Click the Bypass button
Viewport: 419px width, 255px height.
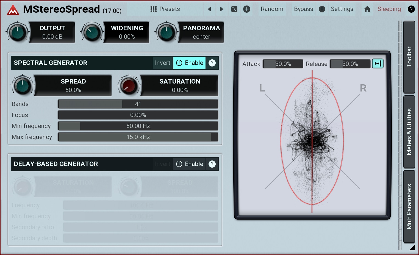coord(303,9)
